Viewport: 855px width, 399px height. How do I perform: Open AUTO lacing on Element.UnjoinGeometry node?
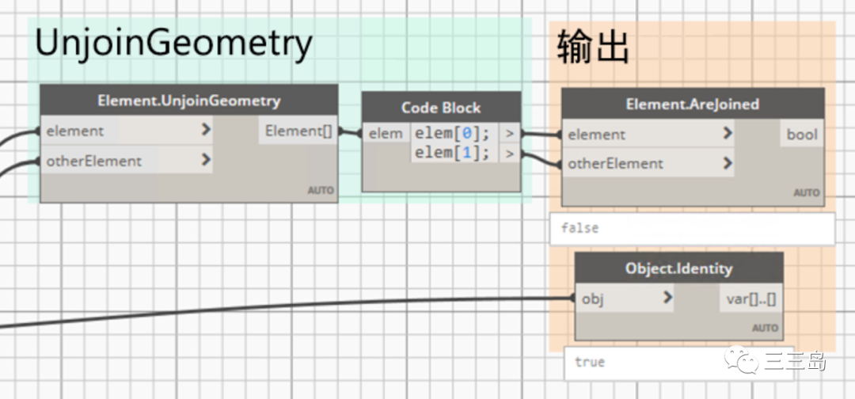point(321,191)
